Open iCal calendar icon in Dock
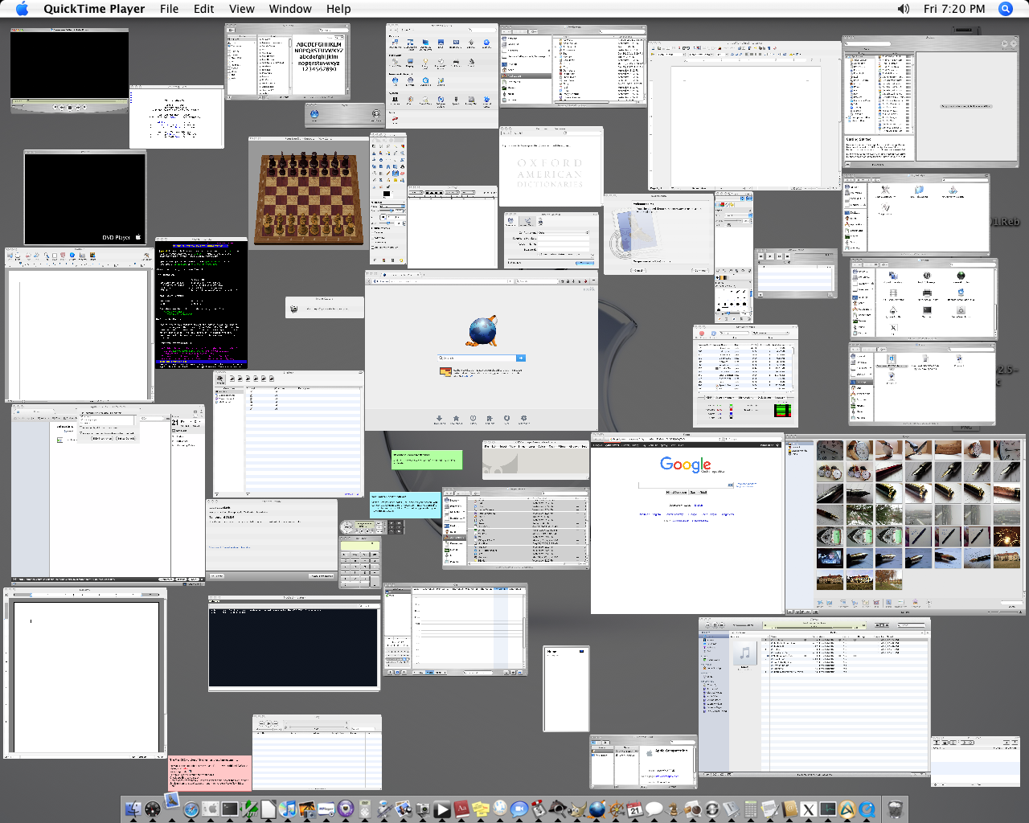Screen dimensions: 1029x823 coord(635,809)
